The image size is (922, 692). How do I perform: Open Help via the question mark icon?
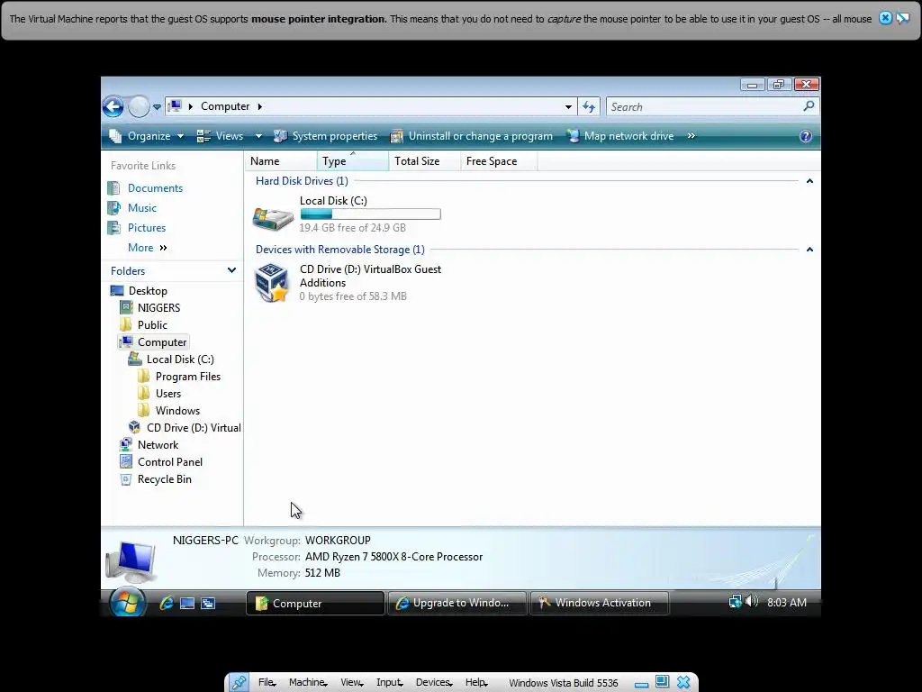[806, 136]
